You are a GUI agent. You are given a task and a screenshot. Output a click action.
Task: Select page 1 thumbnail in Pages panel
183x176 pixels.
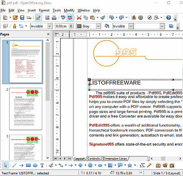click(26, 62)
